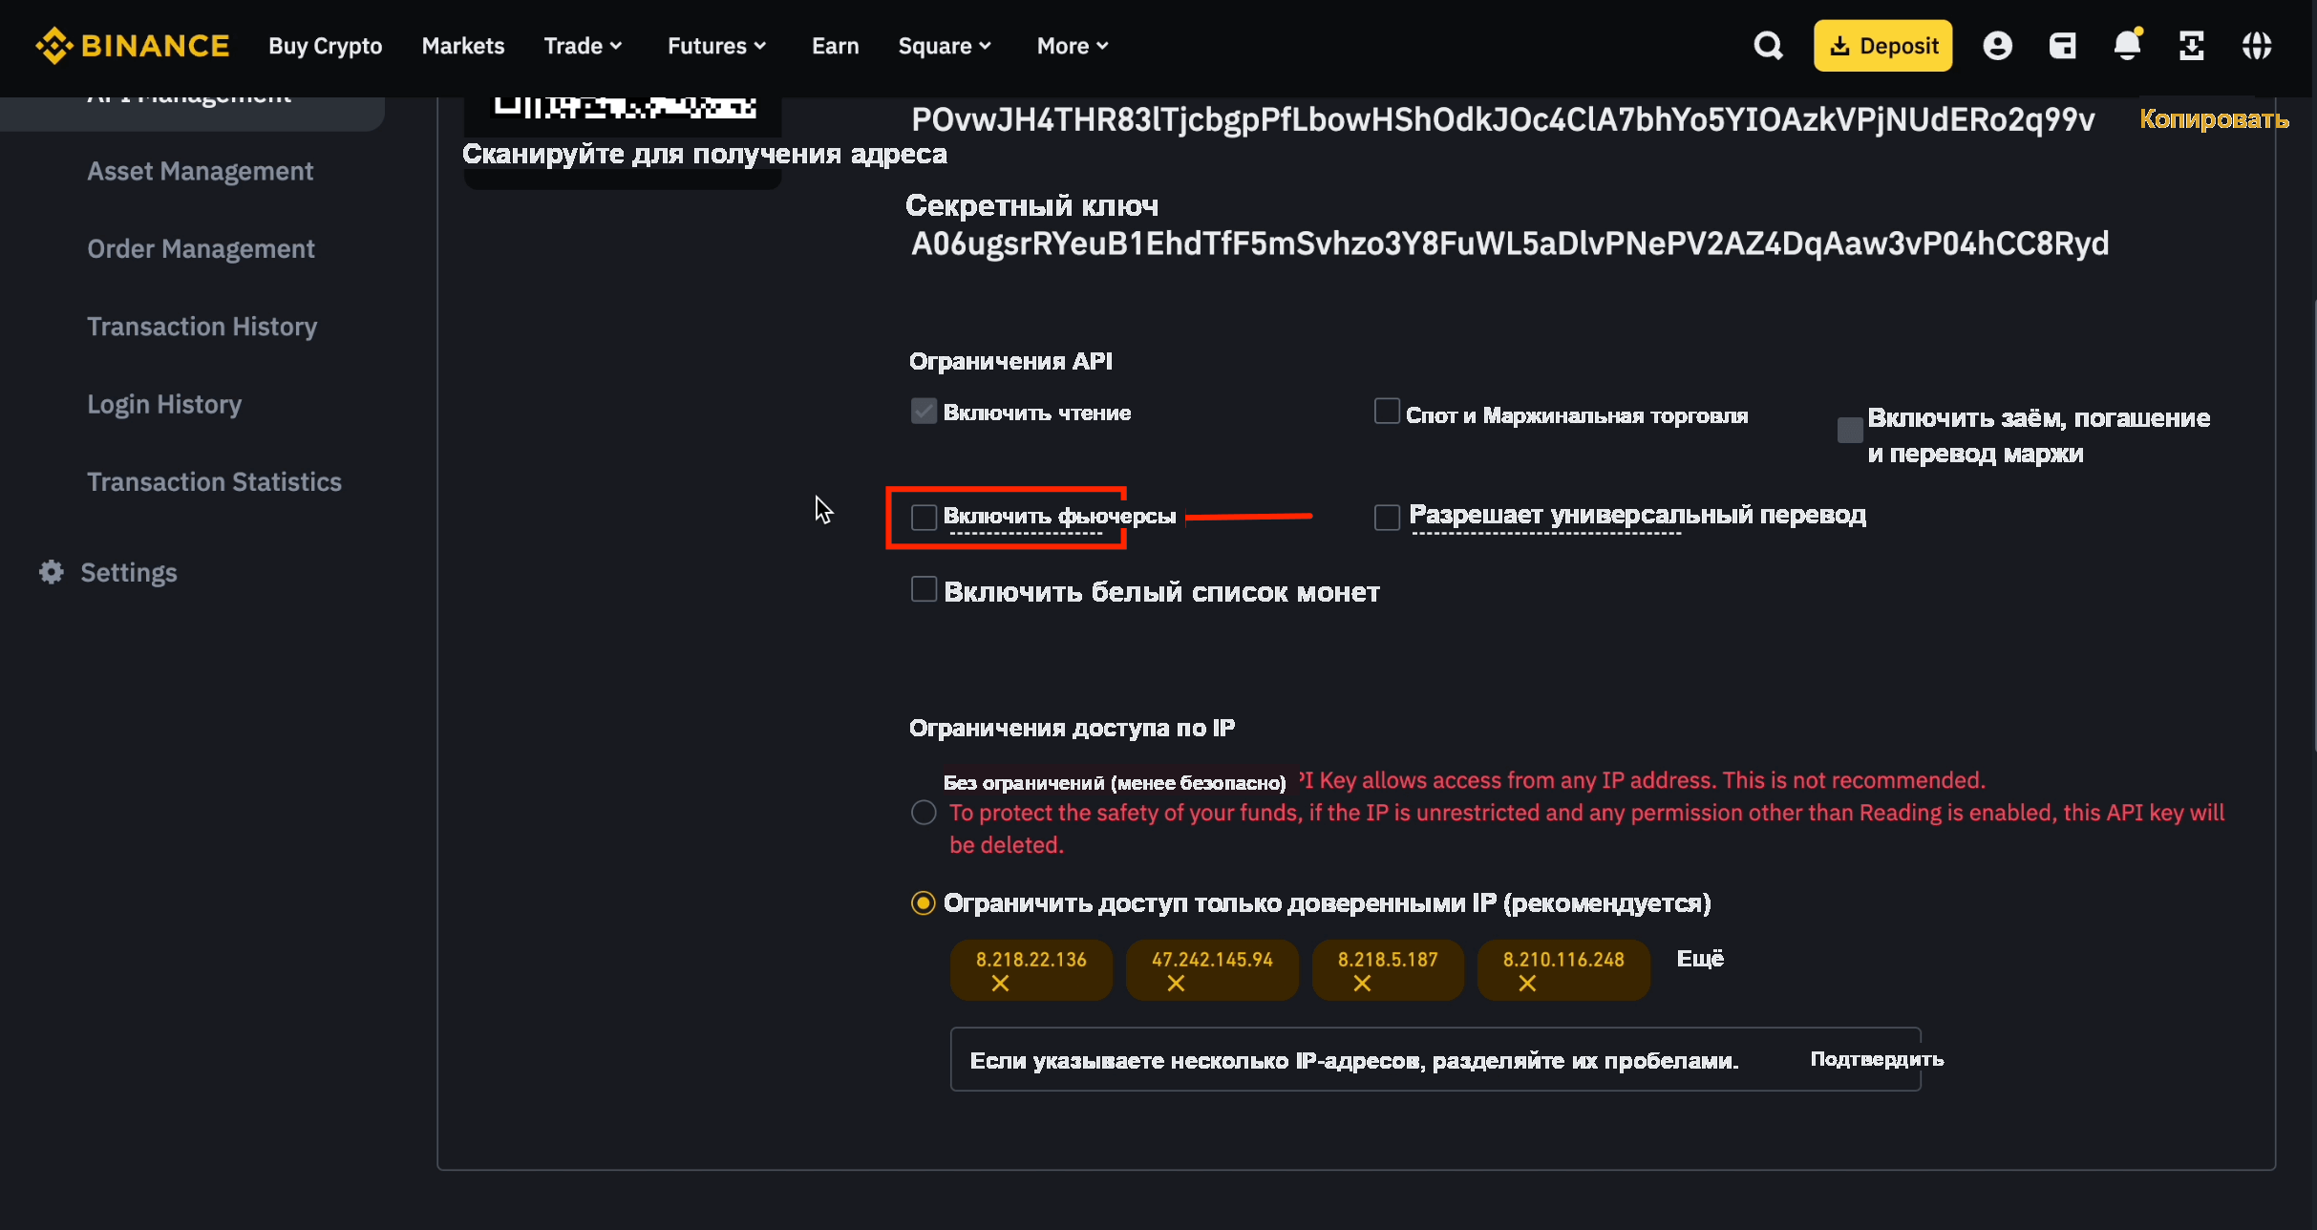This screenshot has height=1230, width=2317.
Task: Open the language globe icon
Action: (2257, 46)
